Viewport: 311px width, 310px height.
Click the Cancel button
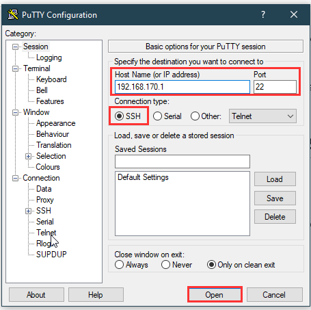click(274, 295)
